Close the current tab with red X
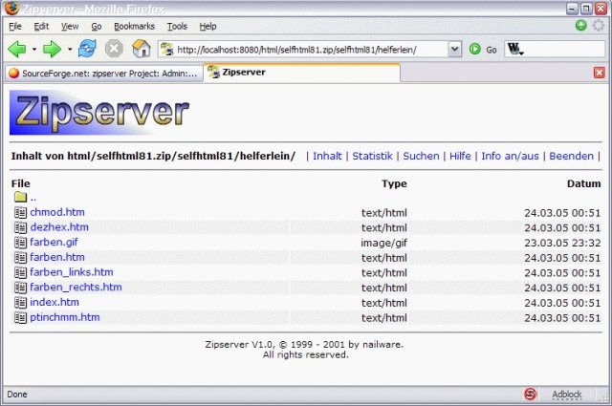 click(600, 73)
